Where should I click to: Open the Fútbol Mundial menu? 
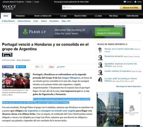click(x=132, y=16)
